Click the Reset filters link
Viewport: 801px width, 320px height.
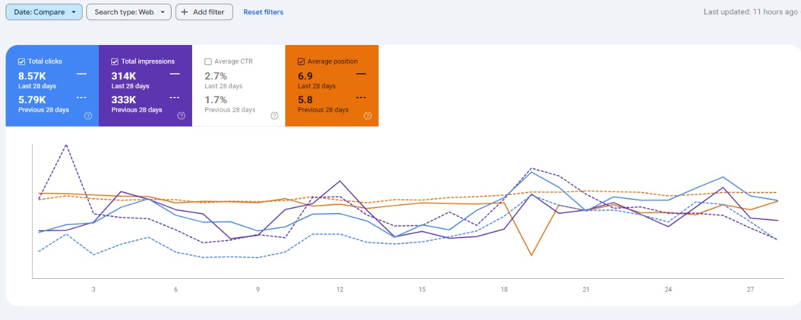pyautogui.click(x=263, y=12)
